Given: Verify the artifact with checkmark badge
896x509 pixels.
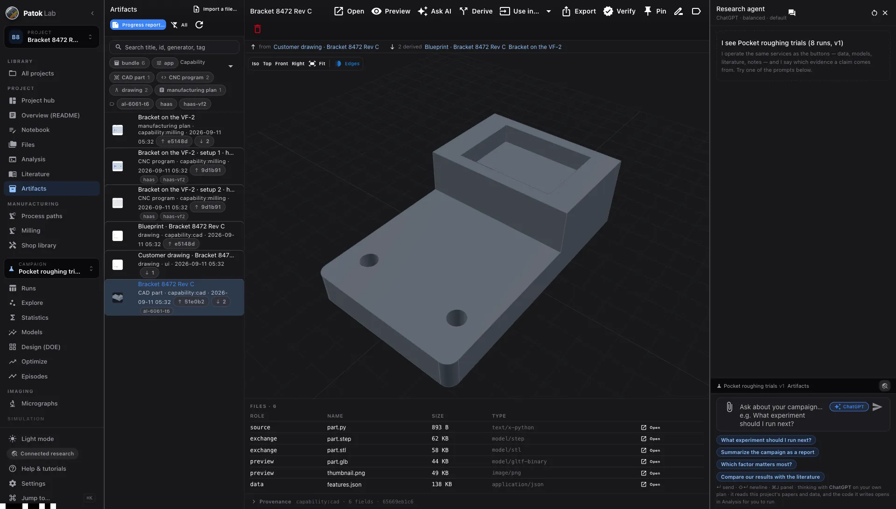Looking at the screenshot, I should (619, 11).
